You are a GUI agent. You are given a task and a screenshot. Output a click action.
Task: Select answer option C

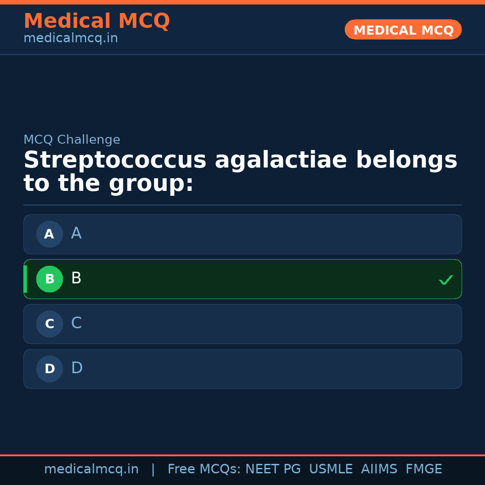tap(242, 324)
